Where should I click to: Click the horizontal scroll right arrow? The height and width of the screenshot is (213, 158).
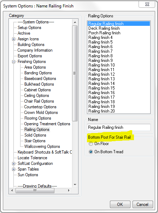[x=69, y=190]
